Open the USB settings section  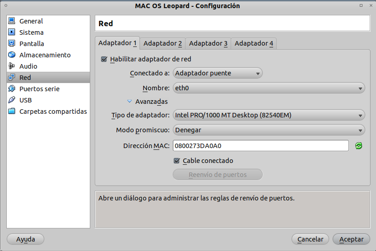[x=48, y=100]
